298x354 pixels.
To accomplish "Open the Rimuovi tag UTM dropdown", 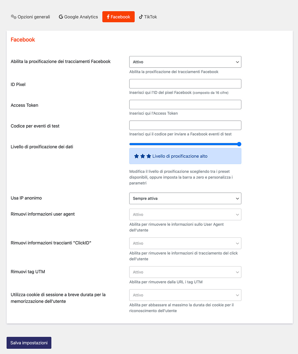I will point(185,272).
